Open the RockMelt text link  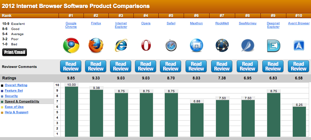pos(222,23)
